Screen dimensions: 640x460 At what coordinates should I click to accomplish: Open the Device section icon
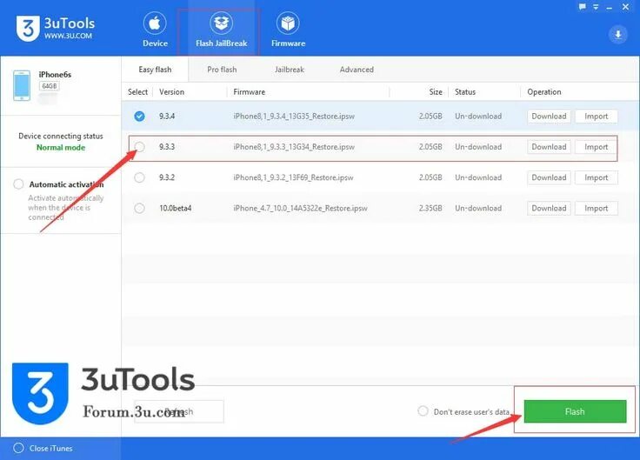pos(155,23)
